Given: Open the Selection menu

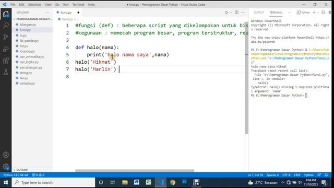Looking at the screenshot, I should click(34, 5).
